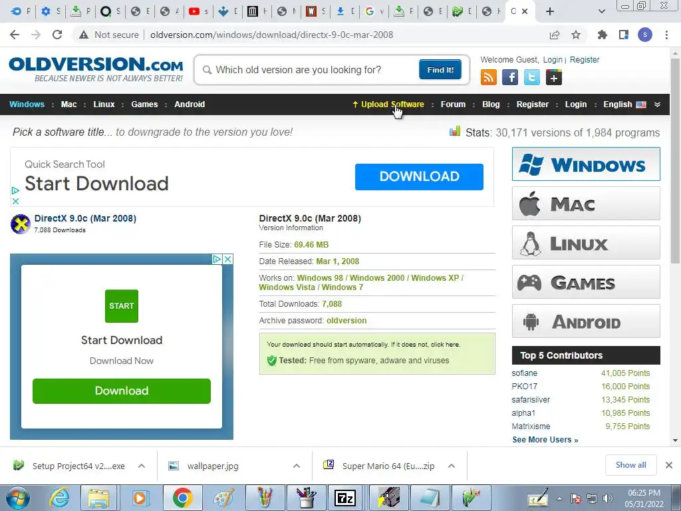Expand the nav bar double-chevron
The height and width of the screenshot is (511, 681).
pos(658,104)
